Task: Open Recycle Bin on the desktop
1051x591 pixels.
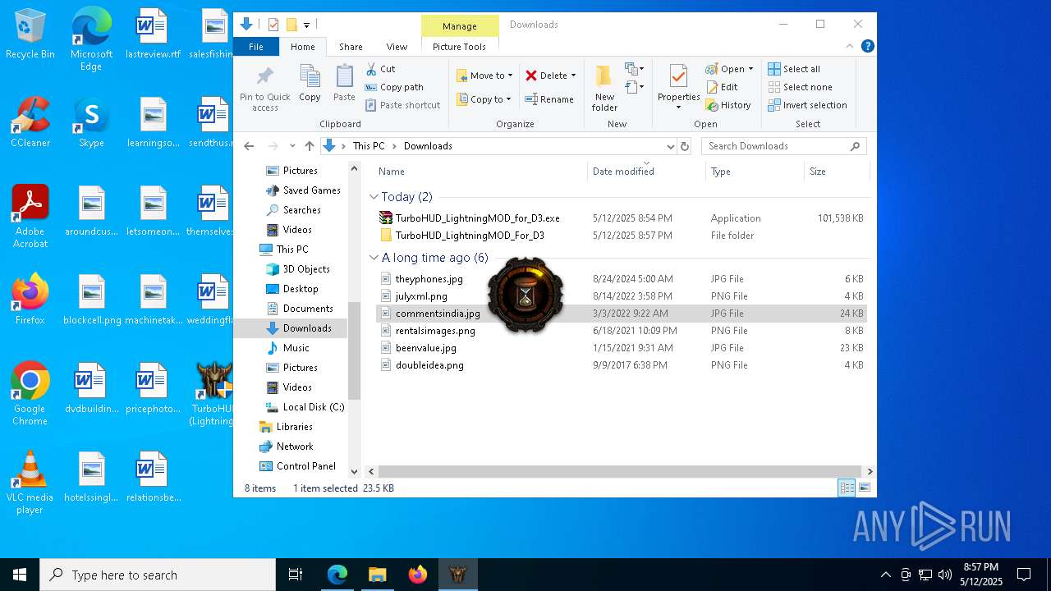Action: 30,34
